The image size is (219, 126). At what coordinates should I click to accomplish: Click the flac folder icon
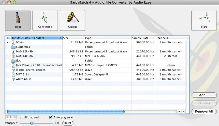(13, 61)
